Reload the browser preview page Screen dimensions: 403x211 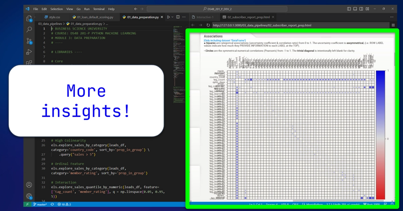tap(208, 25)
